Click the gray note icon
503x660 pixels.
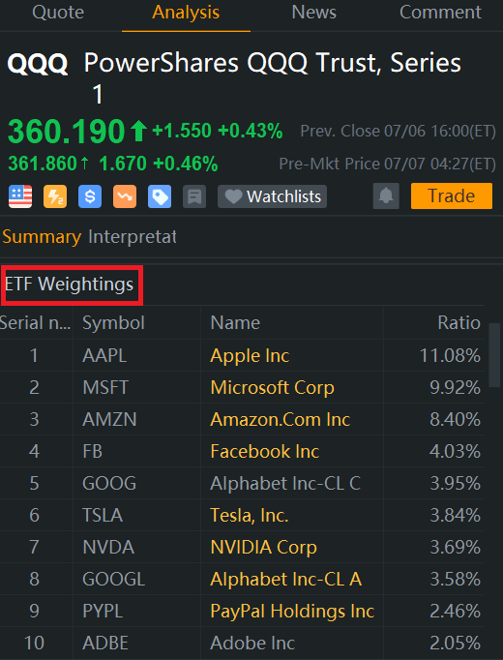[194, 196]
